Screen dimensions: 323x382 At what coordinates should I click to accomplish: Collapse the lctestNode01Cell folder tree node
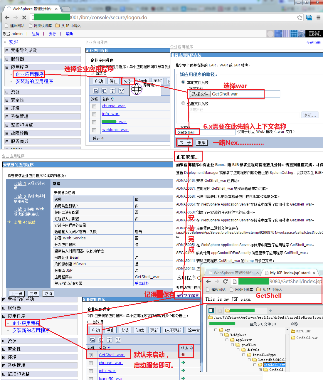[x=249, y=360]
